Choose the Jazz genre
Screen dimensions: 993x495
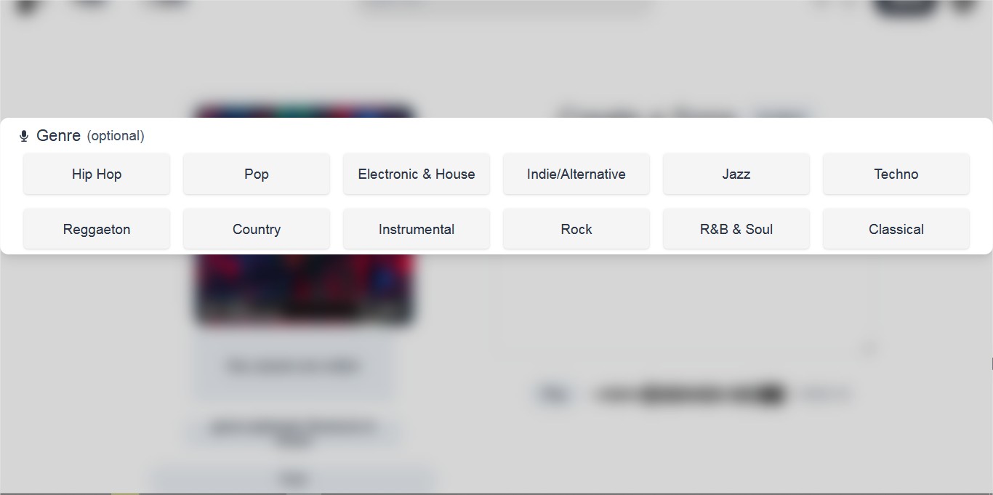(x=736, y=174)
